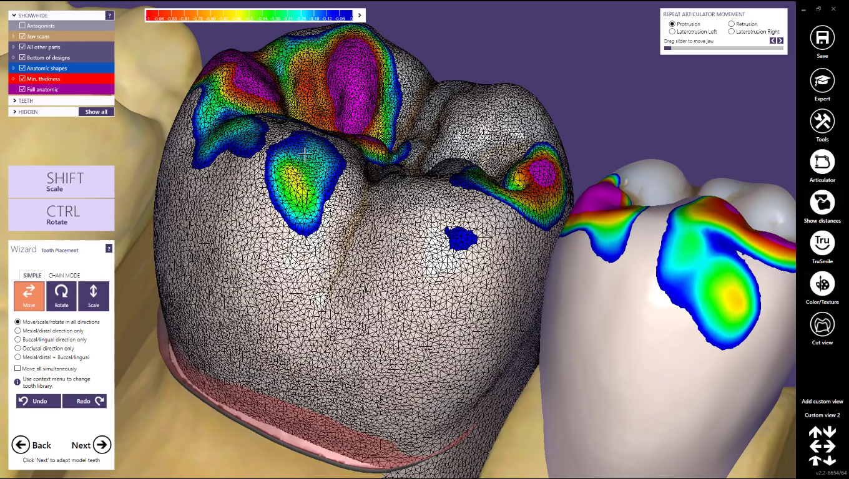
Task: Select the Move tool in Wizard
Action: click(x=29, y=296)
